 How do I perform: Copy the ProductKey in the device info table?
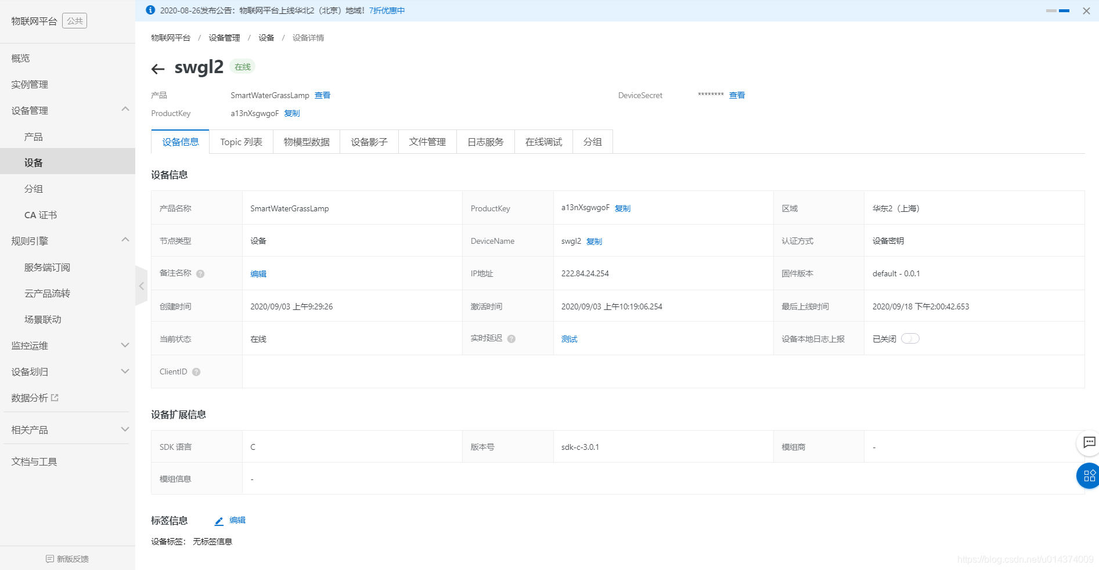pyautogui.click(x=622, y=208)
